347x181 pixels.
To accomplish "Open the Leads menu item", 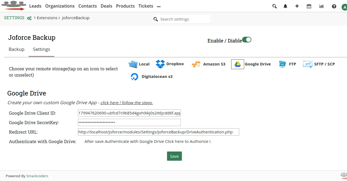I will click(x=35, y=6).
